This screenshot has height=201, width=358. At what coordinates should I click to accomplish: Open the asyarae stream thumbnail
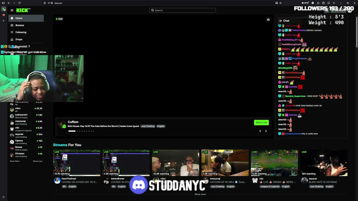pyautogui.click(x=324, y=163)
